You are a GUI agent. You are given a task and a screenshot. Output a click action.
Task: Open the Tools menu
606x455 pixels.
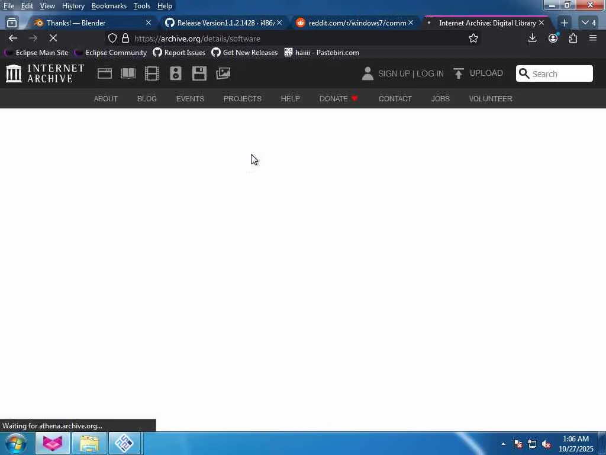(142, 6)
